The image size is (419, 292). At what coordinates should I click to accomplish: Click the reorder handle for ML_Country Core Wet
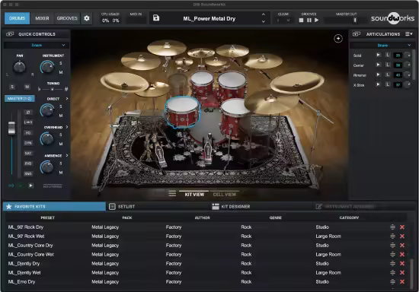[x=392, y=255]
